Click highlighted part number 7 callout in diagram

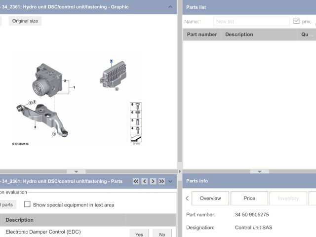[112, 62]
